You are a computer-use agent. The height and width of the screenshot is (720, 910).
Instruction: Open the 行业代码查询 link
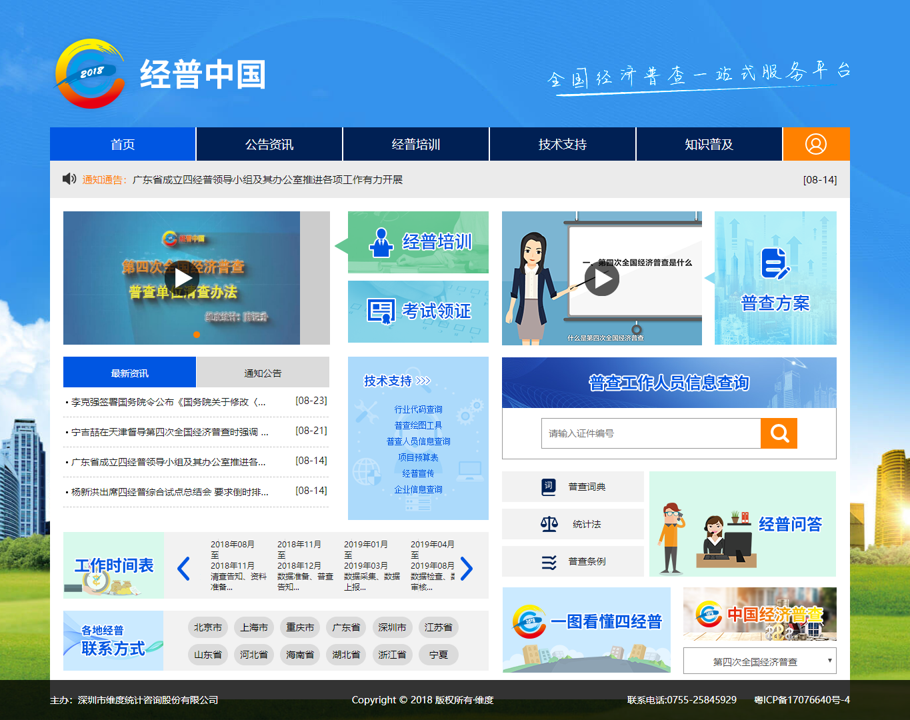[419, 409]
